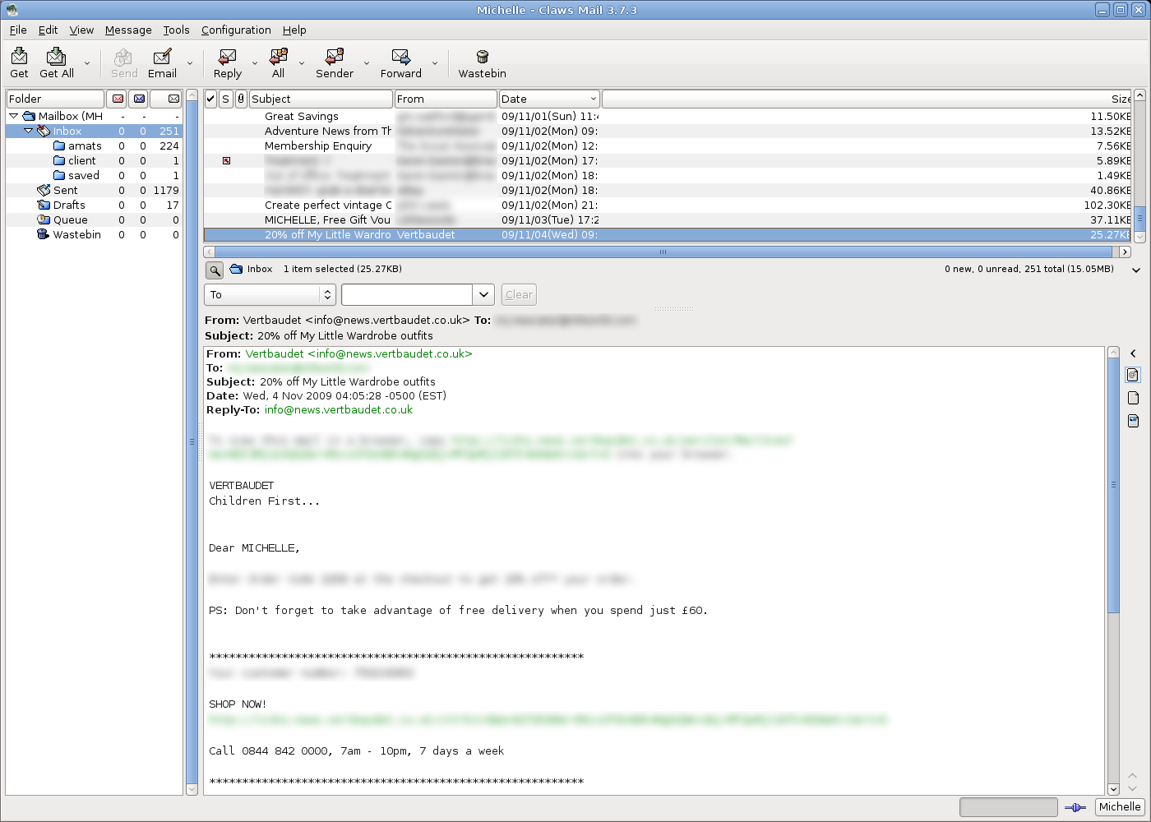Click the Send toolbar icon

124,56
